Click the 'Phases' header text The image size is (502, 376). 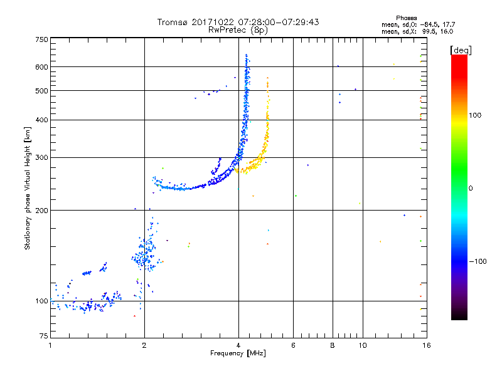click(406, 18)
